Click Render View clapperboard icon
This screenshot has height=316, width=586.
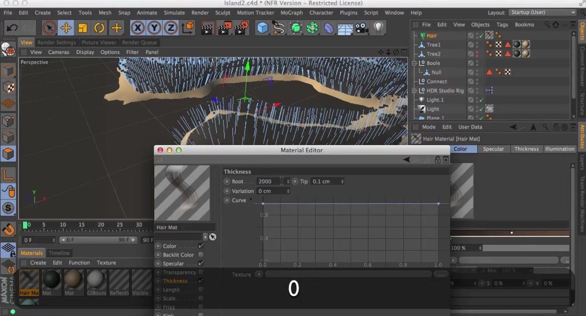point(208,28)
